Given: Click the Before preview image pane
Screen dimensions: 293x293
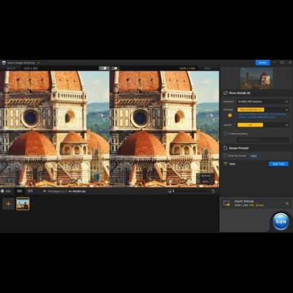Looking at the screenshot, I should point(54,129).
